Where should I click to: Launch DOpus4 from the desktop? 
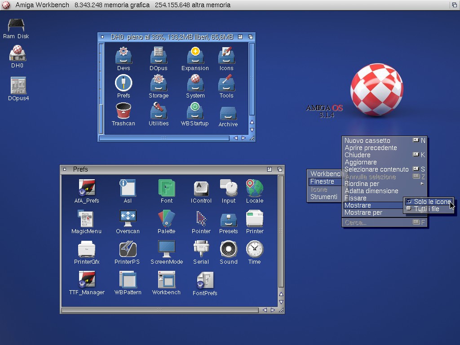pos(18,86)
